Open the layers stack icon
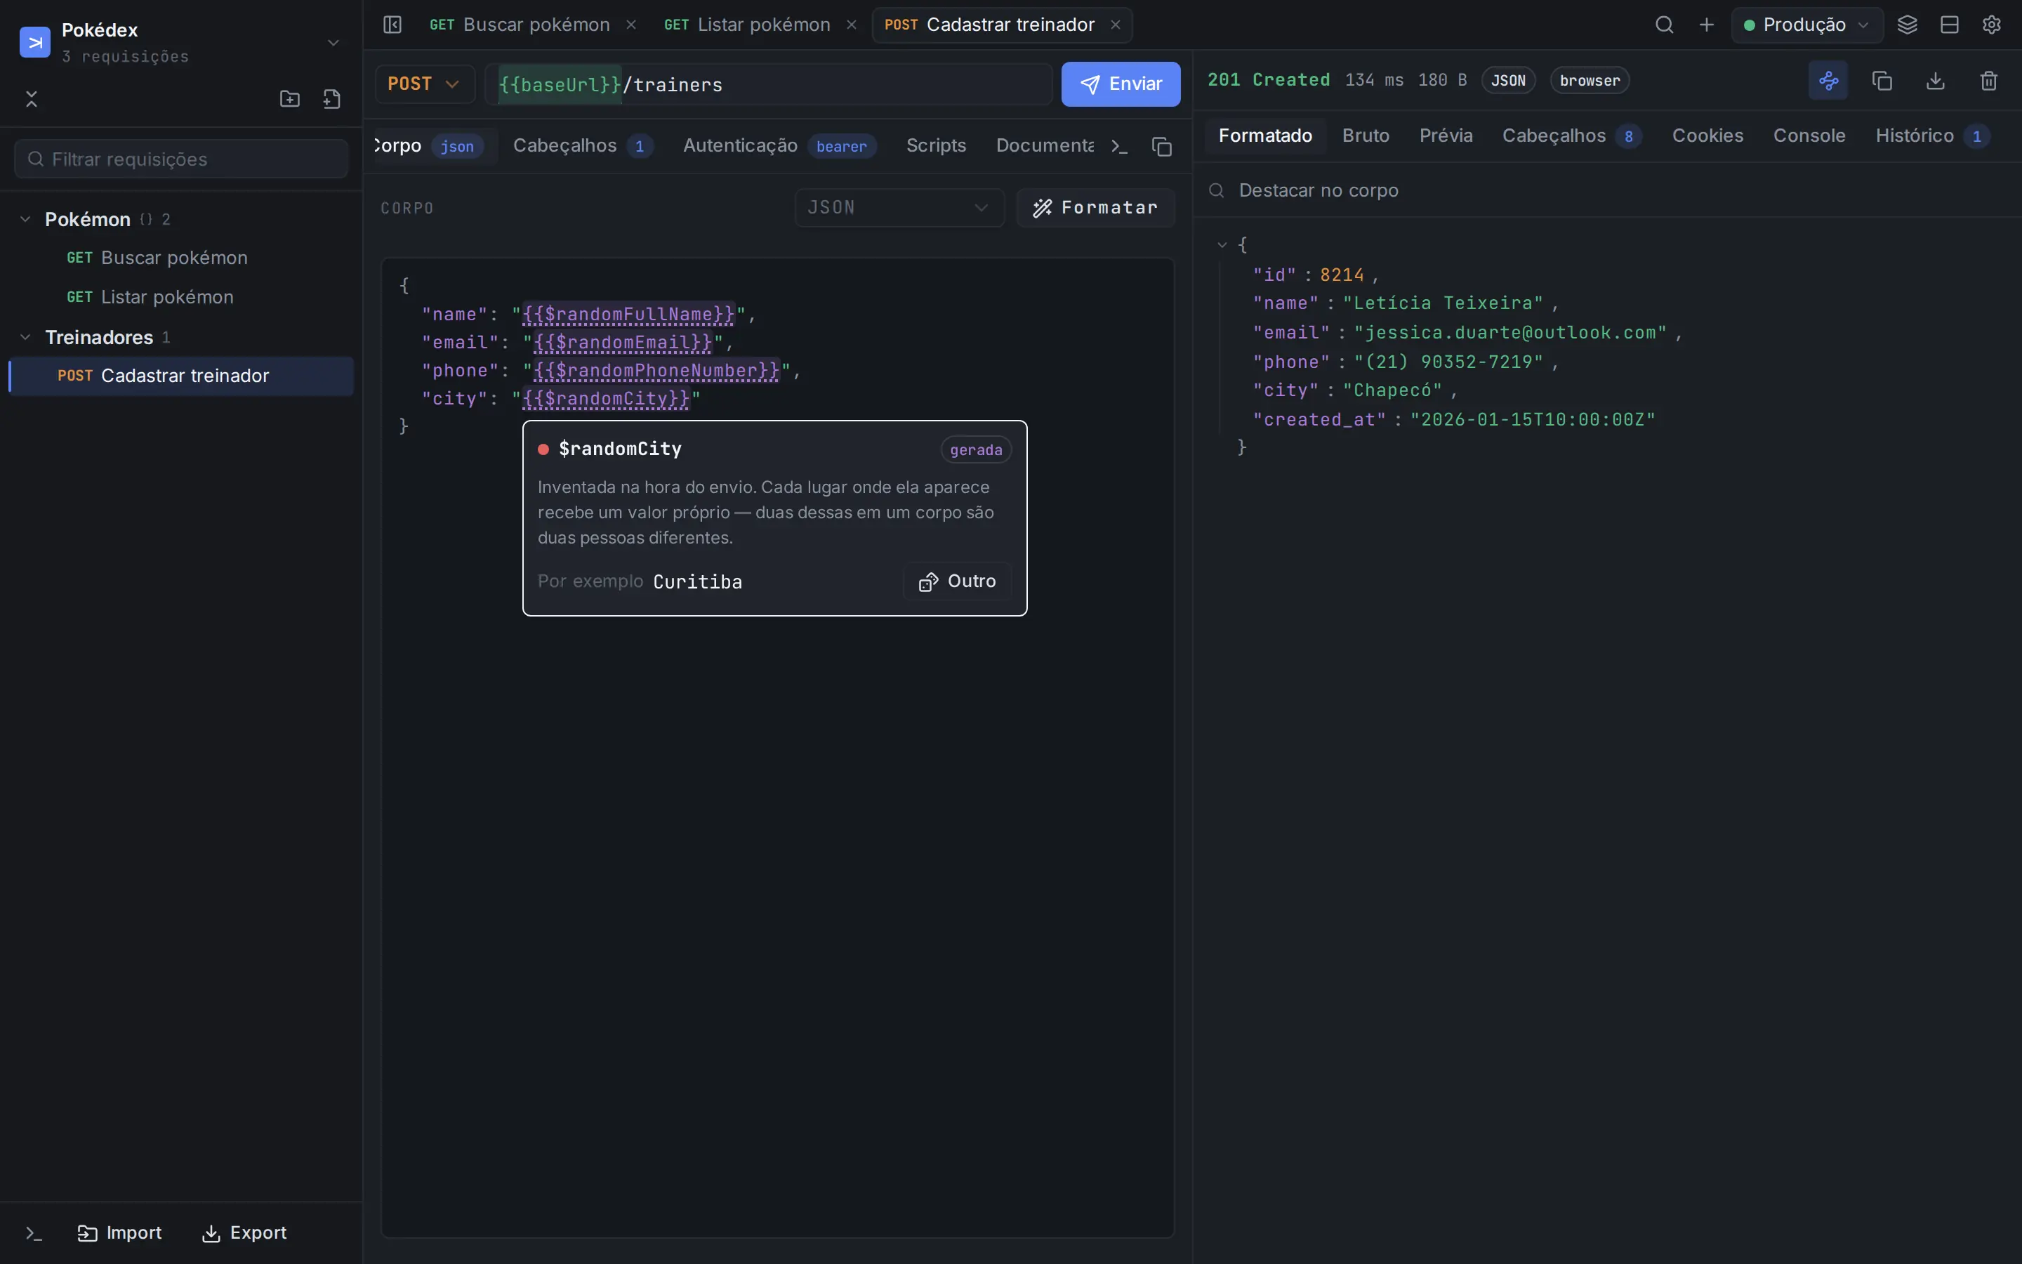The height and width of the screenshot is (1264, 2022). [x=1908, y=25]
